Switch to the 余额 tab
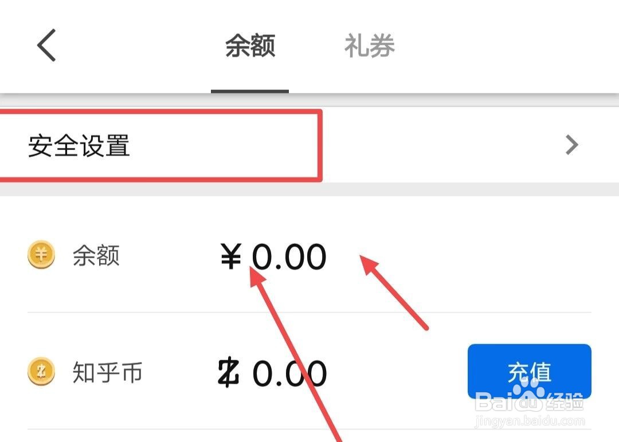 [x=250, y=46]
